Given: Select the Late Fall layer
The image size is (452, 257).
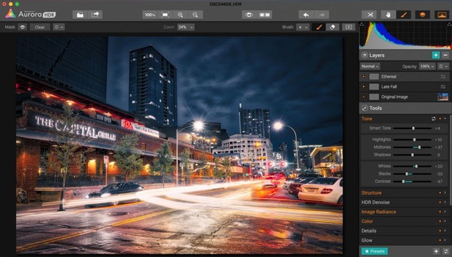Looking at the screenshot, I should tap(405, 87).
